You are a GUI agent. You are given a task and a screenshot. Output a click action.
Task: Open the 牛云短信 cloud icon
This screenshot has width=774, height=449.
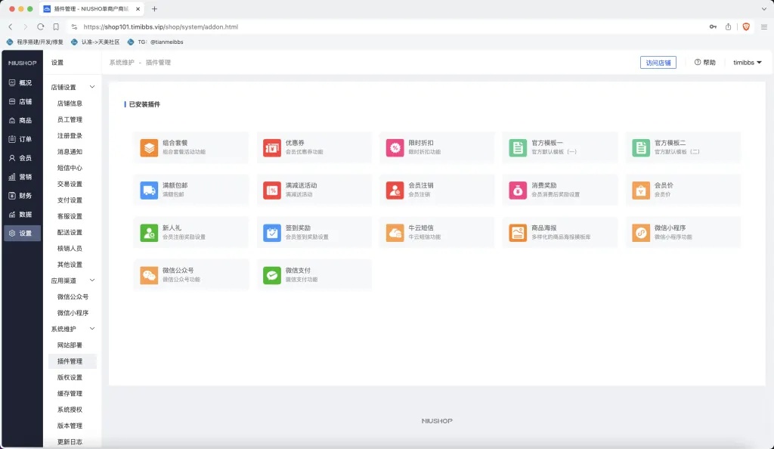(395, 232)
